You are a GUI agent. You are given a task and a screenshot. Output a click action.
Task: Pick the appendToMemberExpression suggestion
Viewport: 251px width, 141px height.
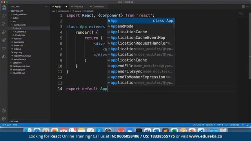141,77
